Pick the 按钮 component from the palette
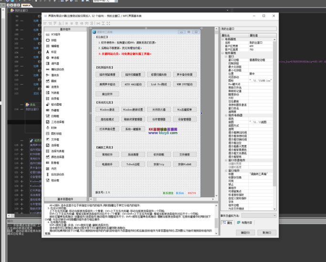The image size is (326, 262). pyautogui.click(x=54, y=40)
